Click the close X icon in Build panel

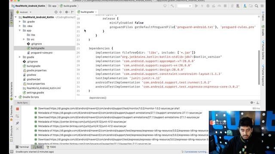pyautogui.click(x=17, y=129)
